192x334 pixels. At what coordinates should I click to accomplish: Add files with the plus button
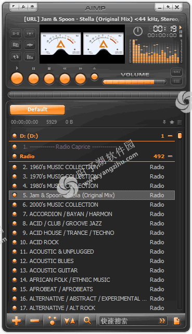(16, 320)
